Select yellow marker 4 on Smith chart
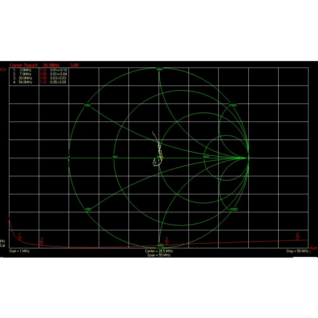 pos(154,162)
